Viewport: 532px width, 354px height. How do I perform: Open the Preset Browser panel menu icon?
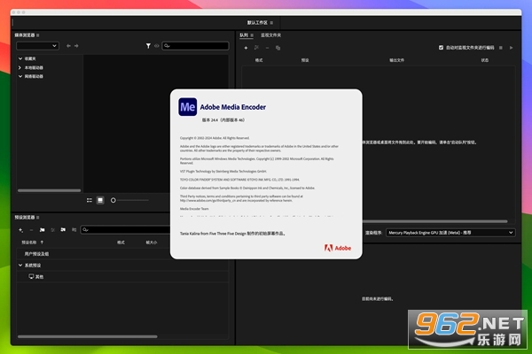point(37,218)
